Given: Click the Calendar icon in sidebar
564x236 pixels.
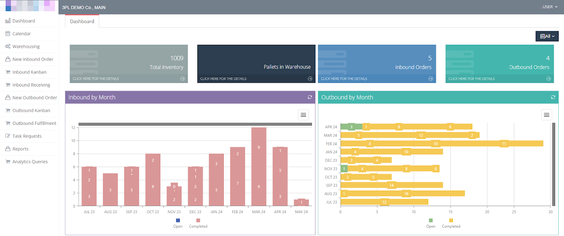Looking at the screenshot, I should point(8,33).
